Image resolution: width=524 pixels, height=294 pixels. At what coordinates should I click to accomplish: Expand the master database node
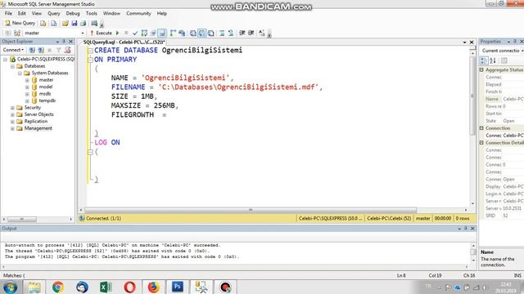27,80
